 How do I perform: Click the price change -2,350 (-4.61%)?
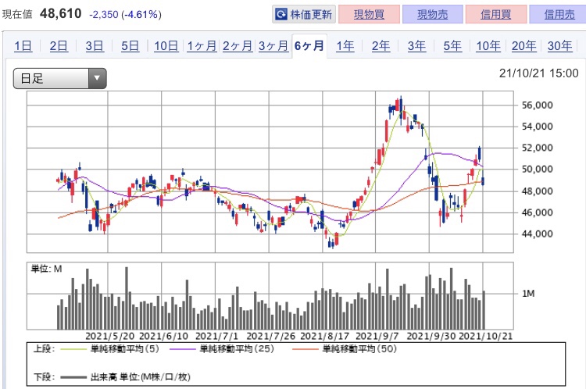pos(125,15)
